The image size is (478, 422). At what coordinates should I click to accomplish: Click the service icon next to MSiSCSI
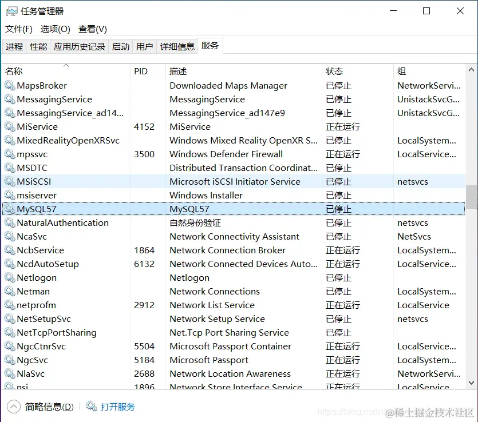pos(10,181)
